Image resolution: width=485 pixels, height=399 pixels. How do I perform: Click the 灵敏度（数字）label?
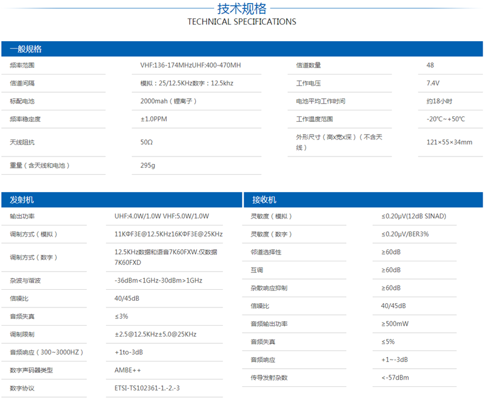[x=271, y=234]
